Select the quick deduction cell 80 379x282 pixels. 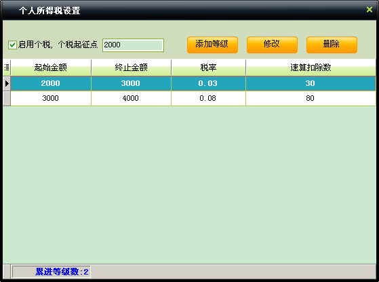pyautogui.click(x=311, y=98)
